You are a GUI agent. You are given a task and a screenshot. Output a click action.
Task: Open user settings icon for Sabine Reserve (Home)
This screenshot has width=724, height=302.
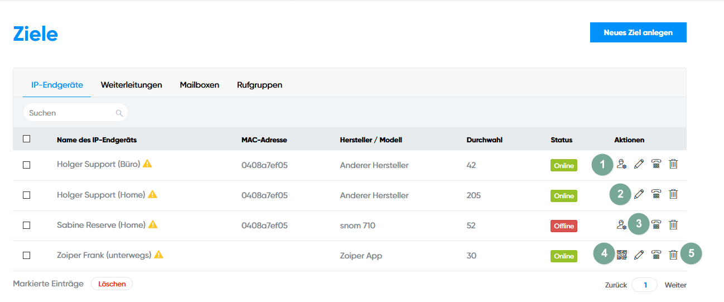(622, 224)
